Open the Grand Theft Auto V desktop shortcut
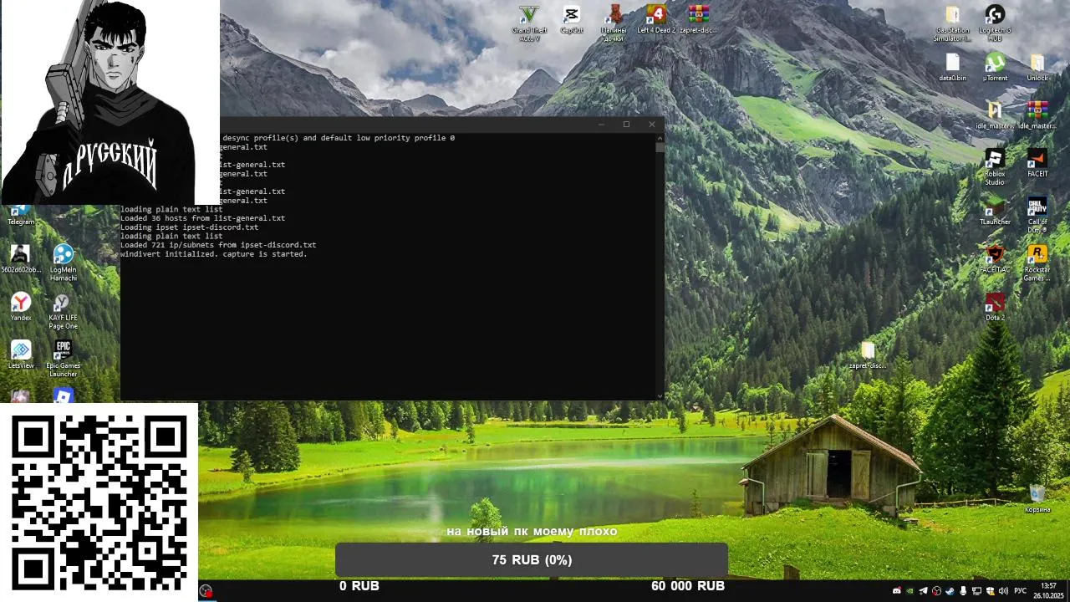 click(x=529, y=23)
